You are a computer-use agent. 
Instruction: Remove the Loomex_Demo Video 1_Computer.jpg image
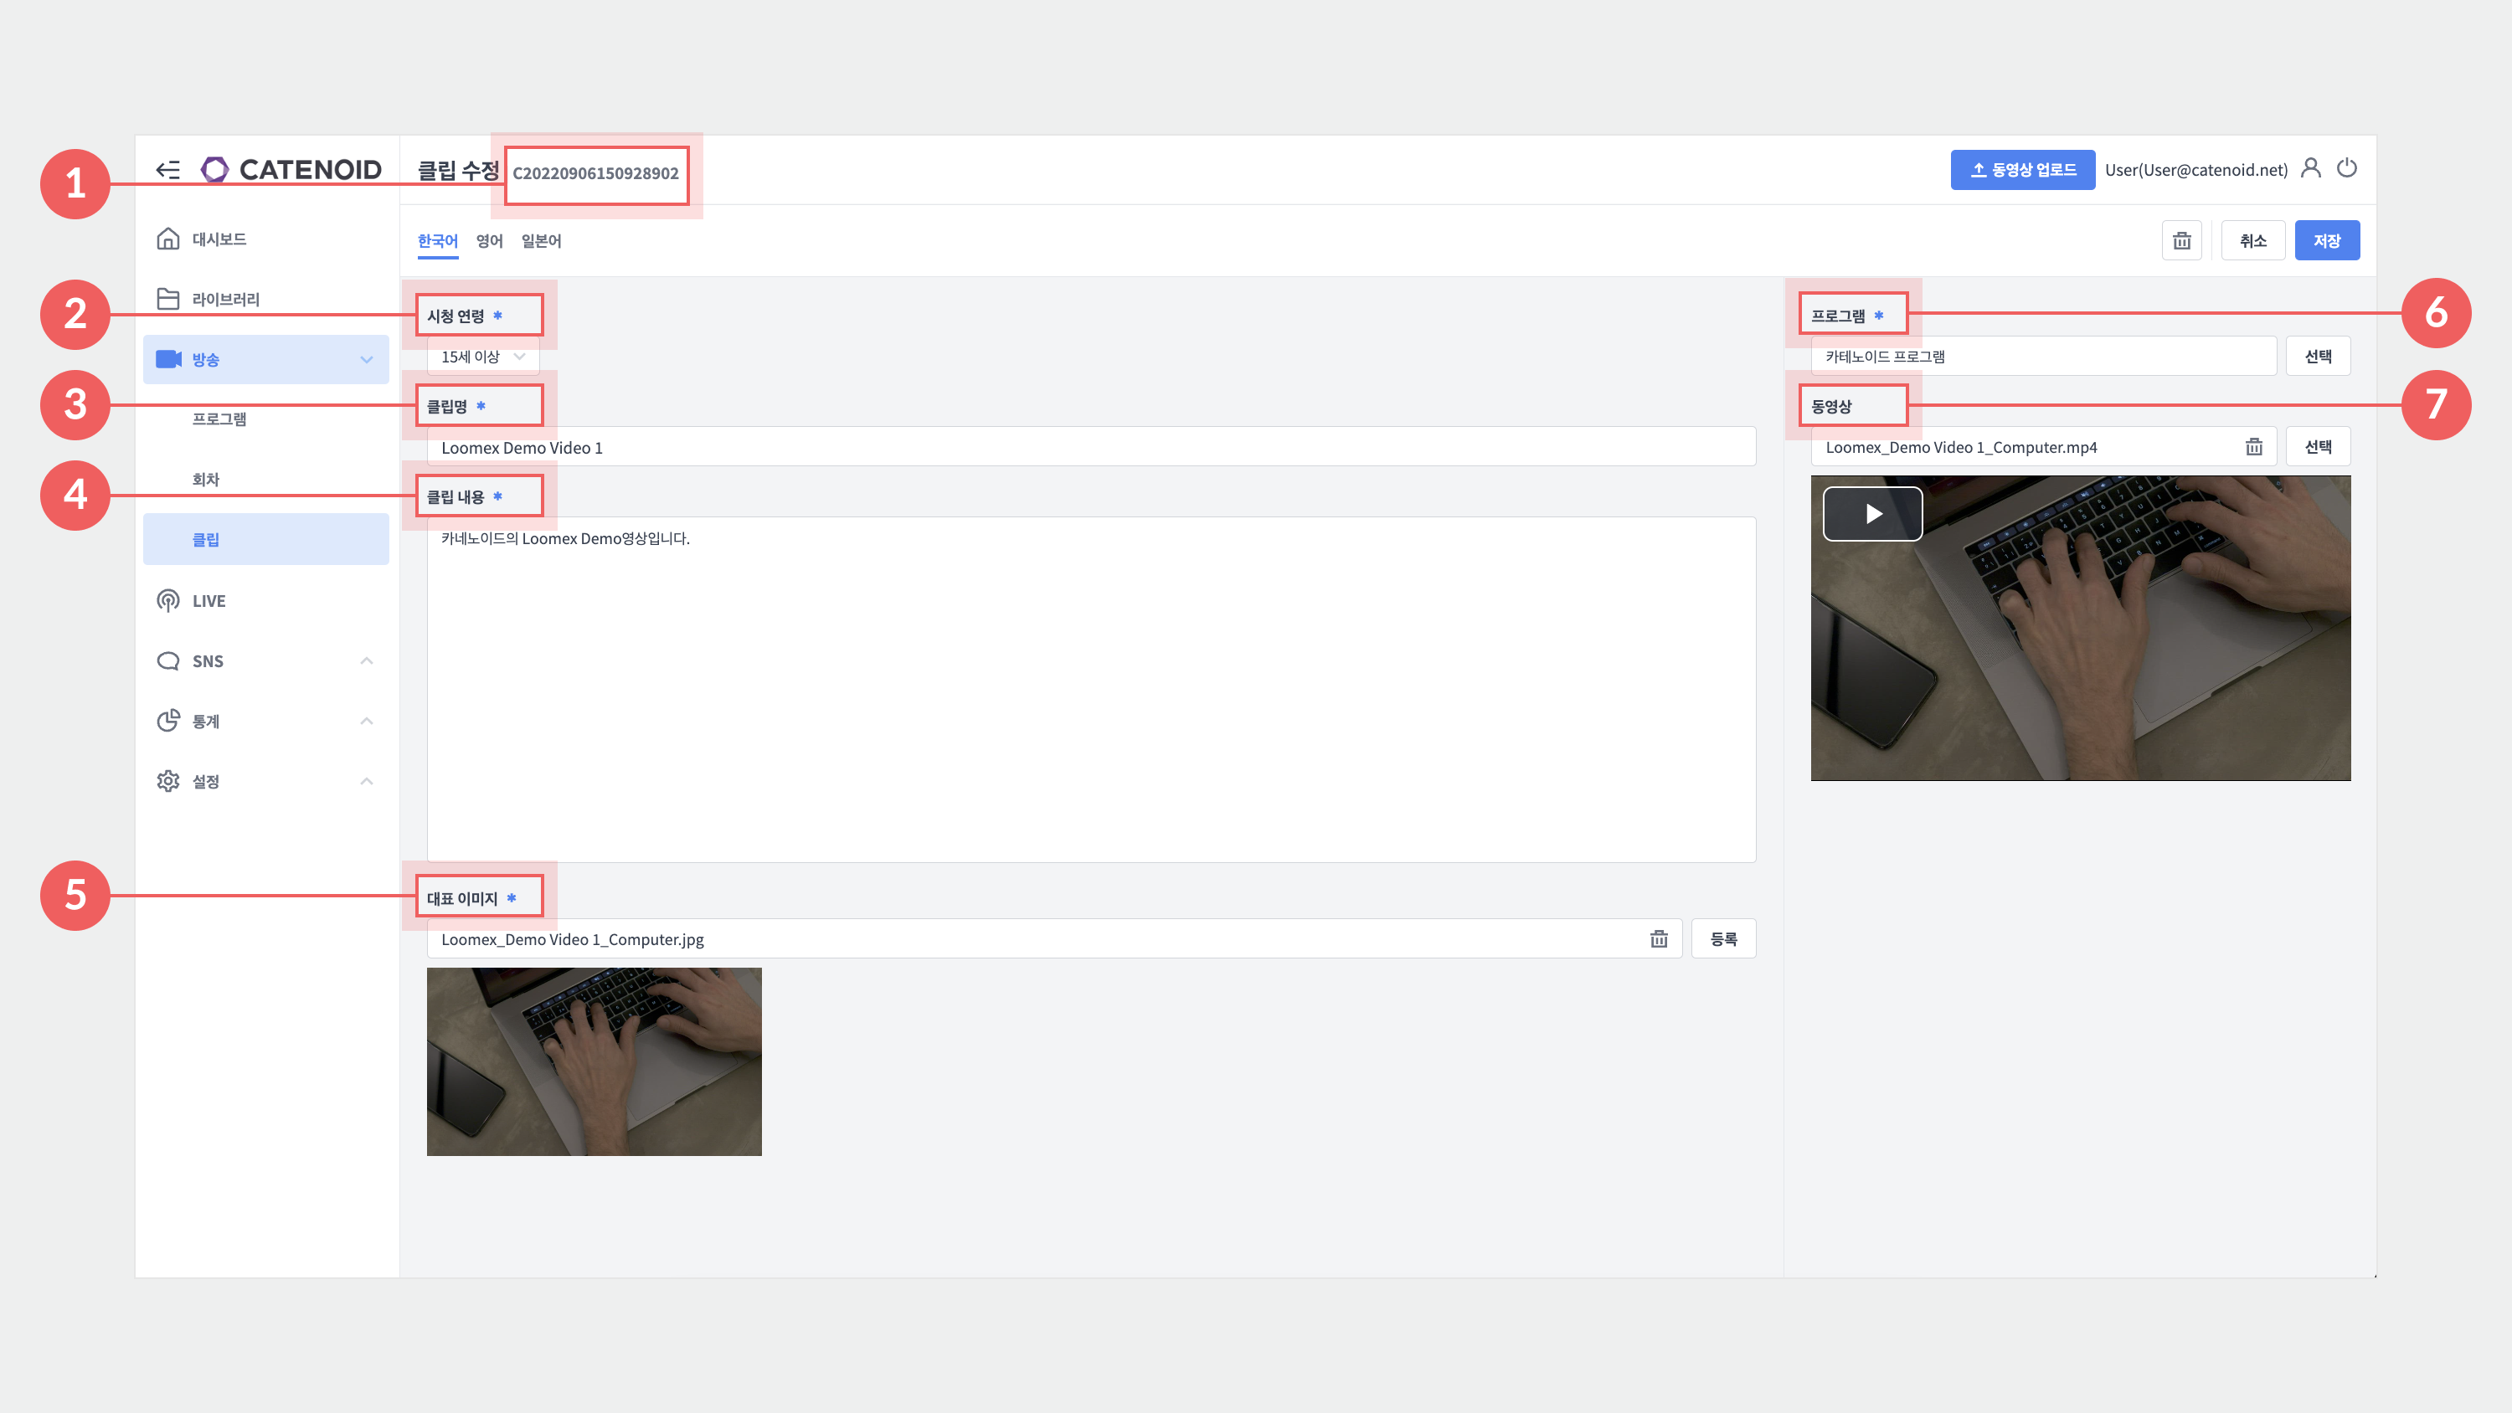point(1659,939)
